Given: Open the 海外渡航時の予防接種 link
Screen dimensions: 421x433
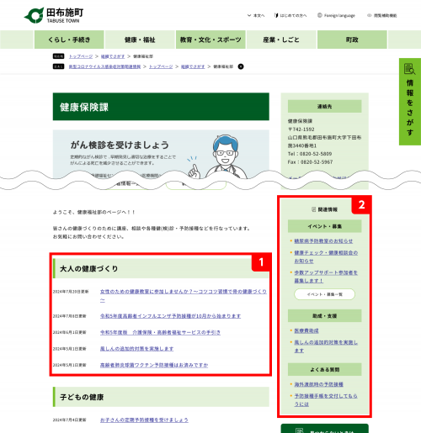Looking at the screenshot, I should (318, 384).
